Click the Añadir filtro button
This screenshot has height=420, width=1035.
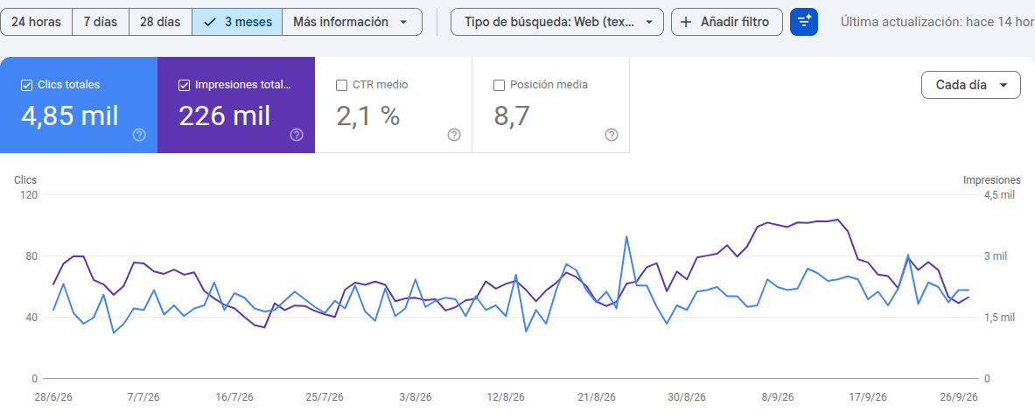click(727, 22)
